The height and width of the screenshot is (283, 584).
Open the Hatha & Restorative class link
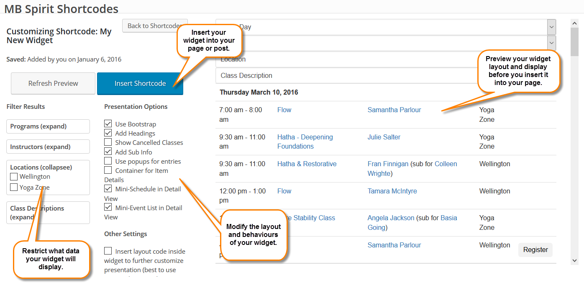(307, 164)
